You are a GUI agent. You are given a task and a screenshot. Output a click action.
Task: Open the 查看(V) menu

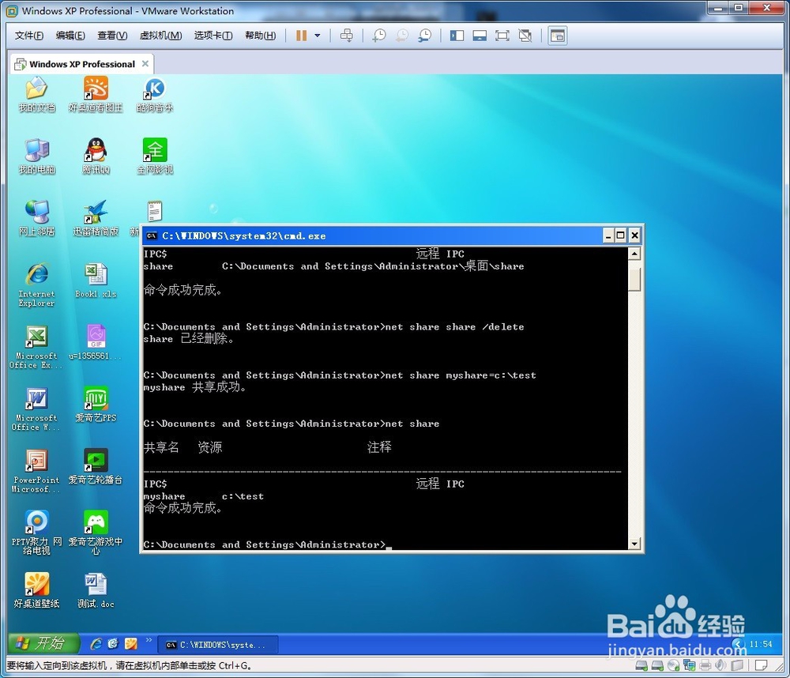(x=112, y=36)
